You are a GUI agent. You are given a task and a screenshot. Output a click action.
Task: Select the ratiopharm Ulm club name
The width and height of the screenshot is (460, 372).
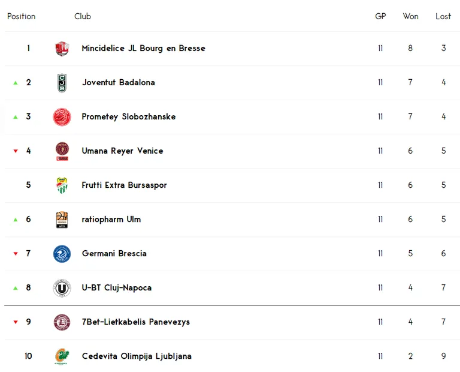point(111,219)
